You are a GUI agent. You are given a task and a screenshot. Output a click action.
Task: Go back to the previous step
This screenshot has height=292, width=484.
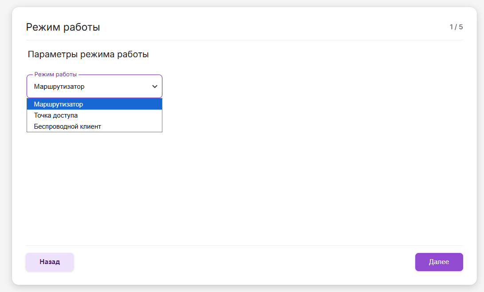click(x=50, y=262)
